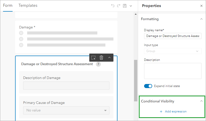Collapse the Conditional Visibility section
The width and height of the screenshot is (206, 121).
(x=201, y=101)
